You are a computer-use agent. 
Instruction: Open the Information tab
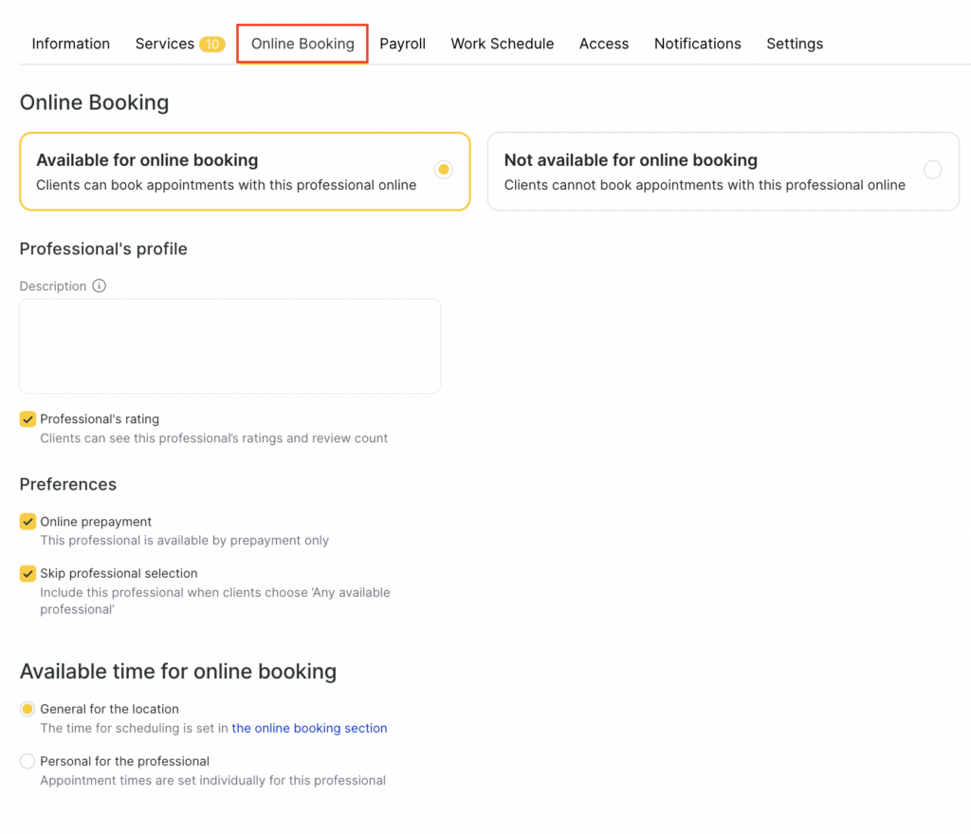(x=71, y=44)
